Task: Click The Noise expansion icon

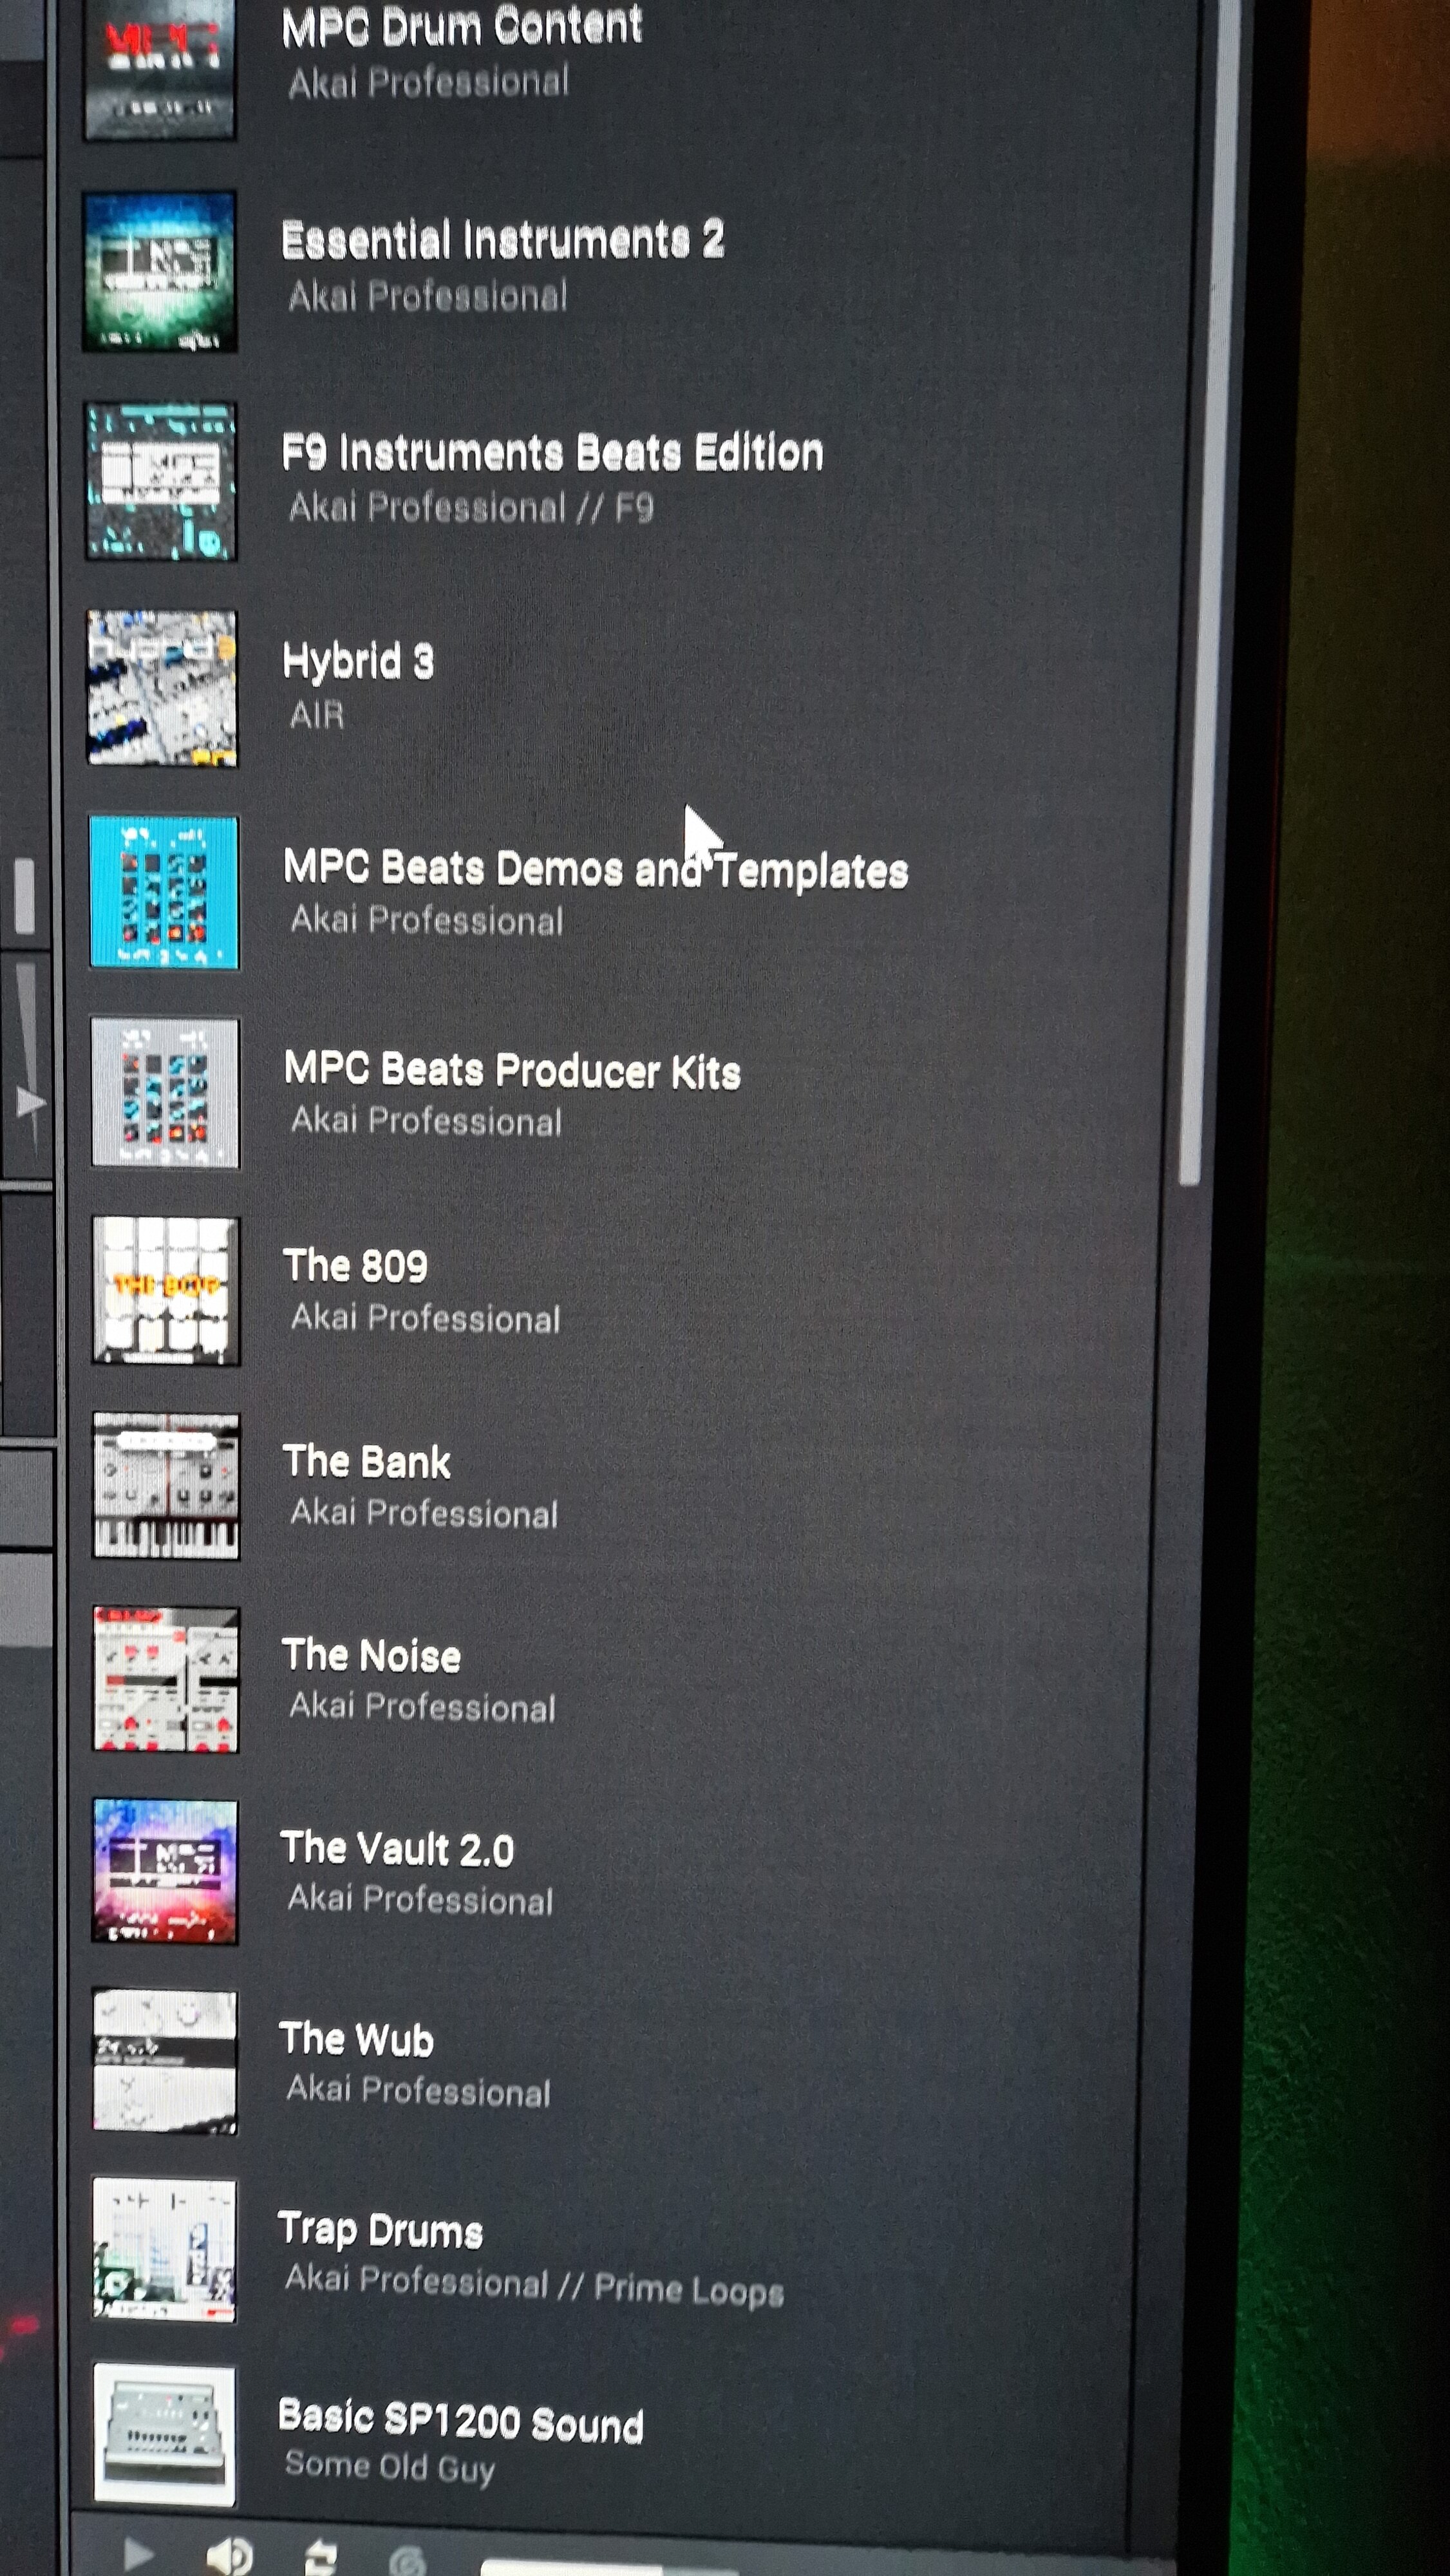Action: coord(166,1679)
